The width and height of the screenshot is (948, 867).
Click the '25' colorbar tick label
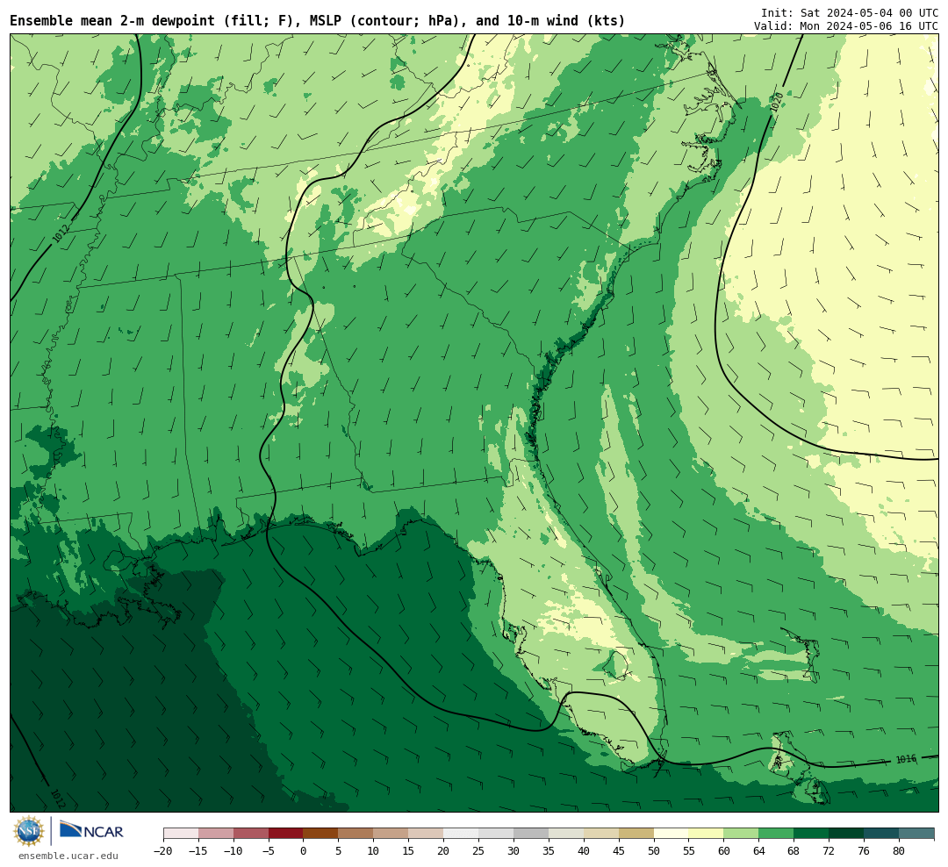(478, 851)
